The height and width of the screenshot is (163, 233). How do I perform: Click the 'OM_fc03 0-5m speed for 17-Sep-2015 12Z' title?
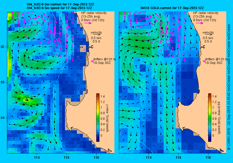tap(59, 8)
